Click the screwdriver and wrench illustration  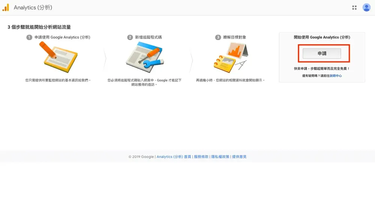145,57
